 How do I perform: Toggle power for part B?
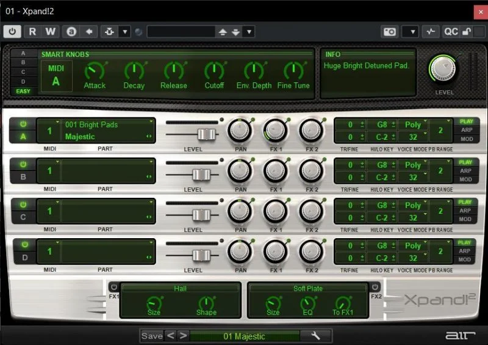[23, 164]
